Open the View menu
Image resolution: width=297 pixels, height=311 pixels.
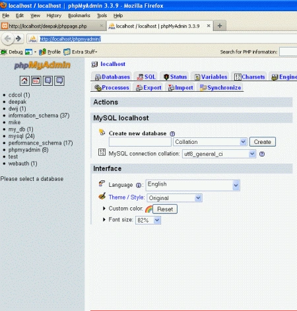[35, 16]
